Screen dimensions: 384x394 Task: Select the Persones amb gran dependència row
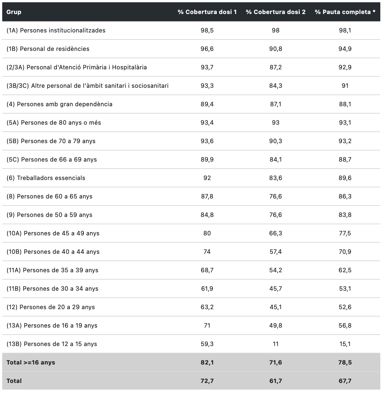point(59,104)
